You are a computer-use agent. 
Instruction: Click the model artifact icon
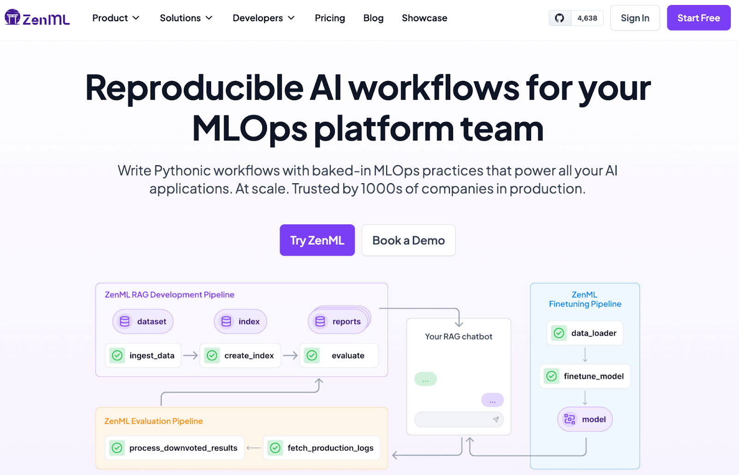pyautogui.click(x=569, y=419)
